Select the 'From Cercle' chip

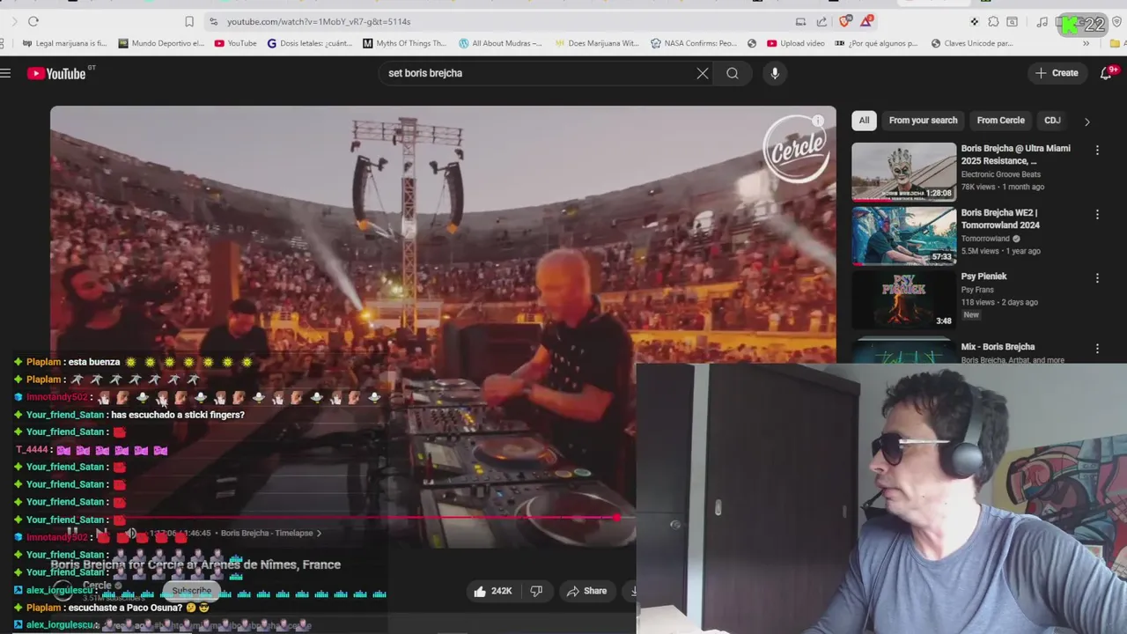click(x=1000, y=121)
